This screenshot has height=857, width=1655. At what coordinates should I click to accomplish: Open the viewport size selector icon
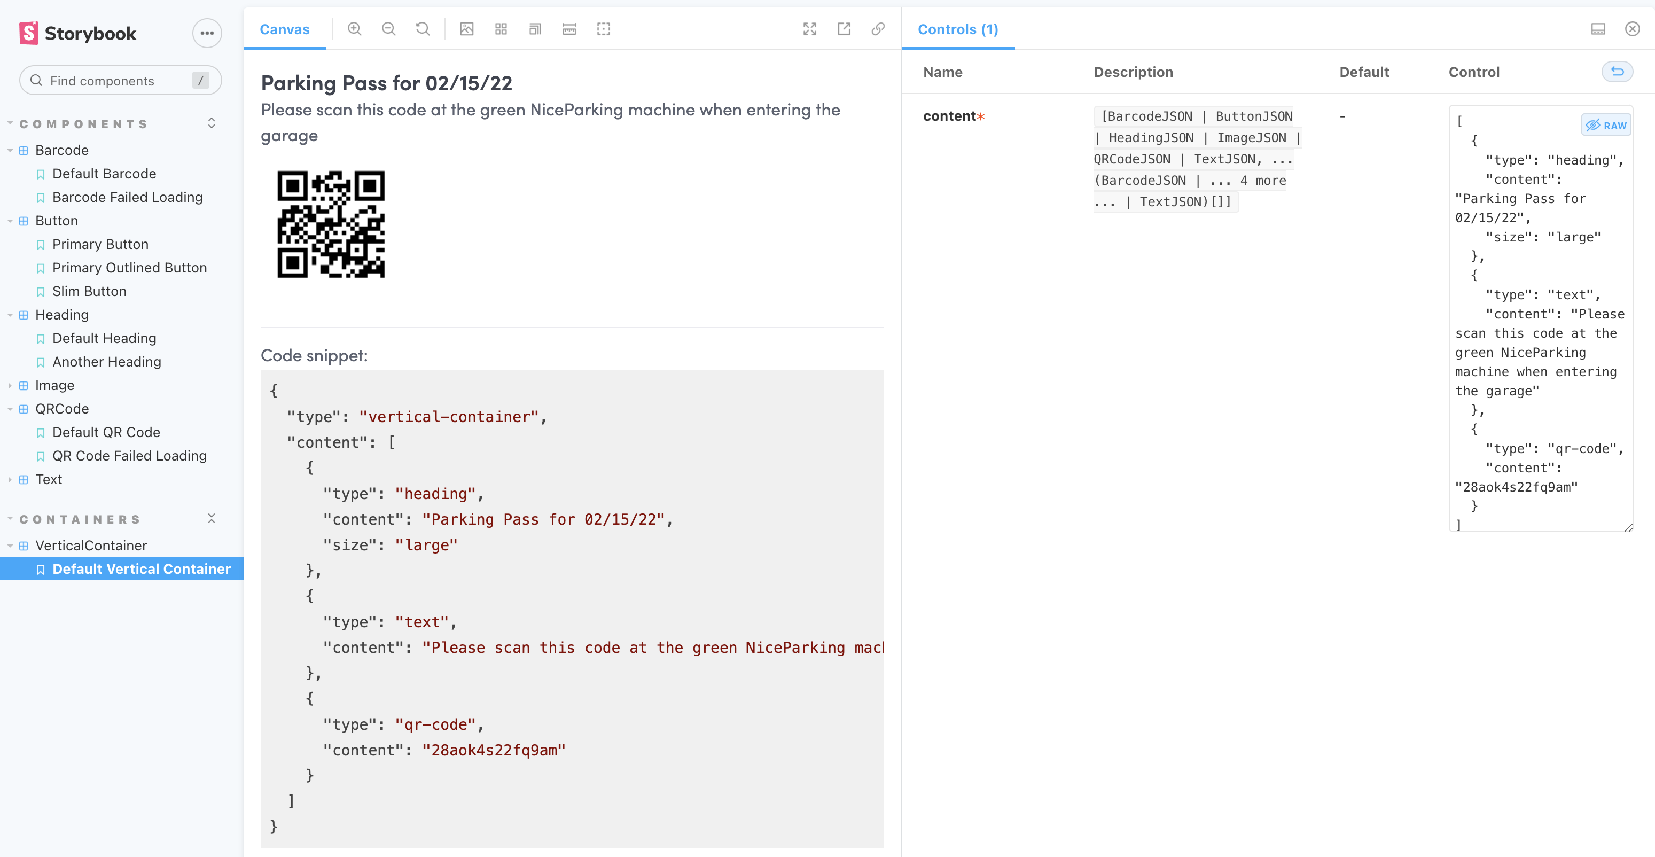[535, 29]
